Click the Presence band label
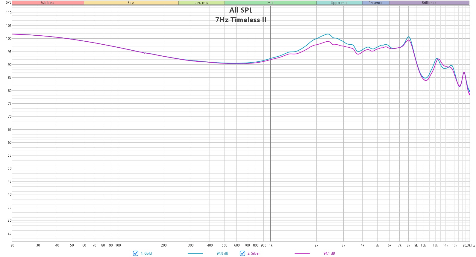The image size is (476, 257). tap(376, 3)
